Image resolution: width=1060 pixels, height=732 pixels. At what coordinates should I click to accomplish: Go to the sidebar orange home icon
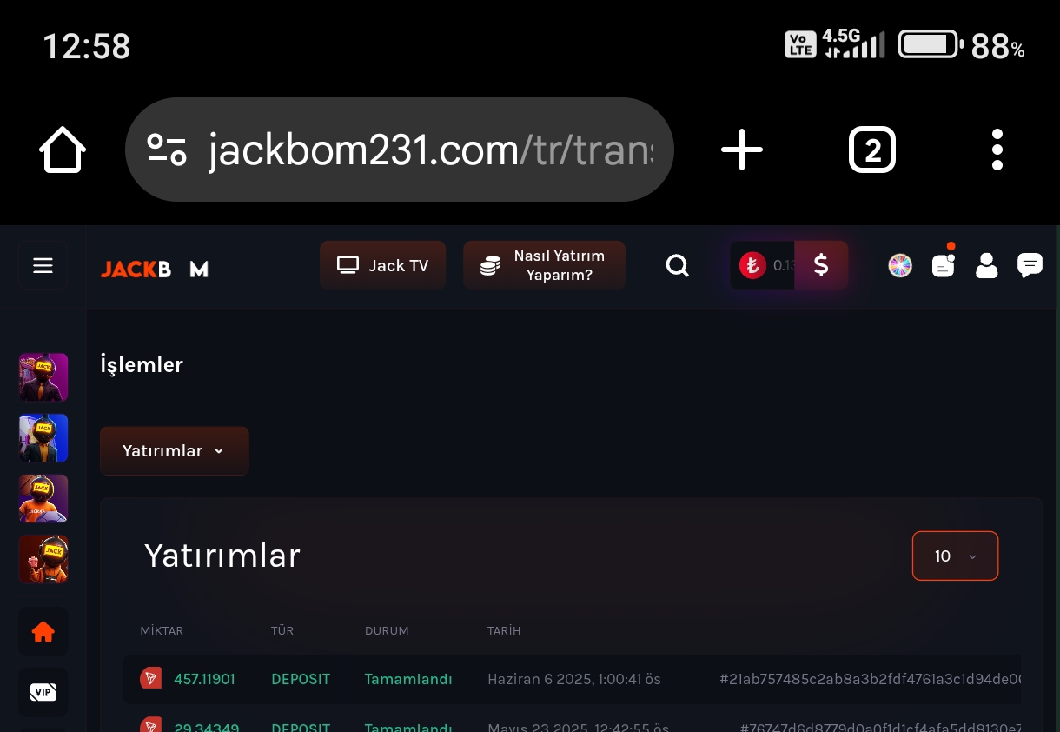click(43, 632)
